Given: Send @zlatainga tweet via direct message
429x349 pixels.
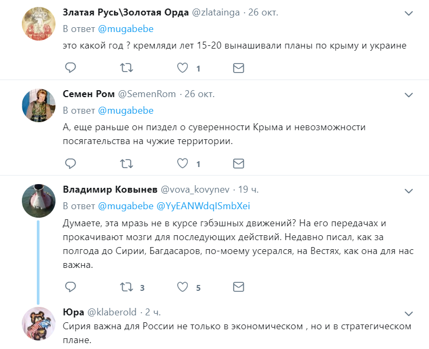Looking at the screenshot, I should point(239,68).
